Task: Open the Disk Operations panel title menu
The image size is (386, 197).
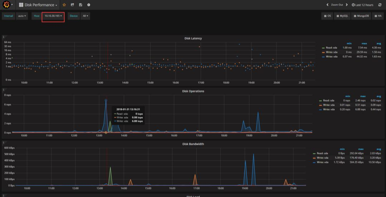Action: (193, 91)
